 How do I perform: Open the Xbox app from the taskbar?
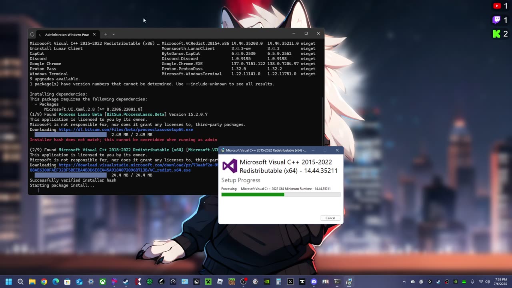pyautogui.click(x=103, y=282)
